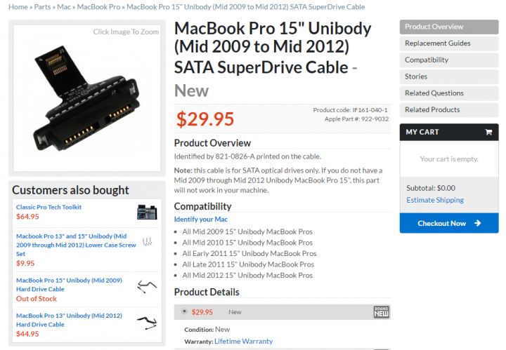This screenshot has width=506, height=350.
Task: Open the Replacement Guides tab
Action: pyautogui.click(x=449, y=43)
